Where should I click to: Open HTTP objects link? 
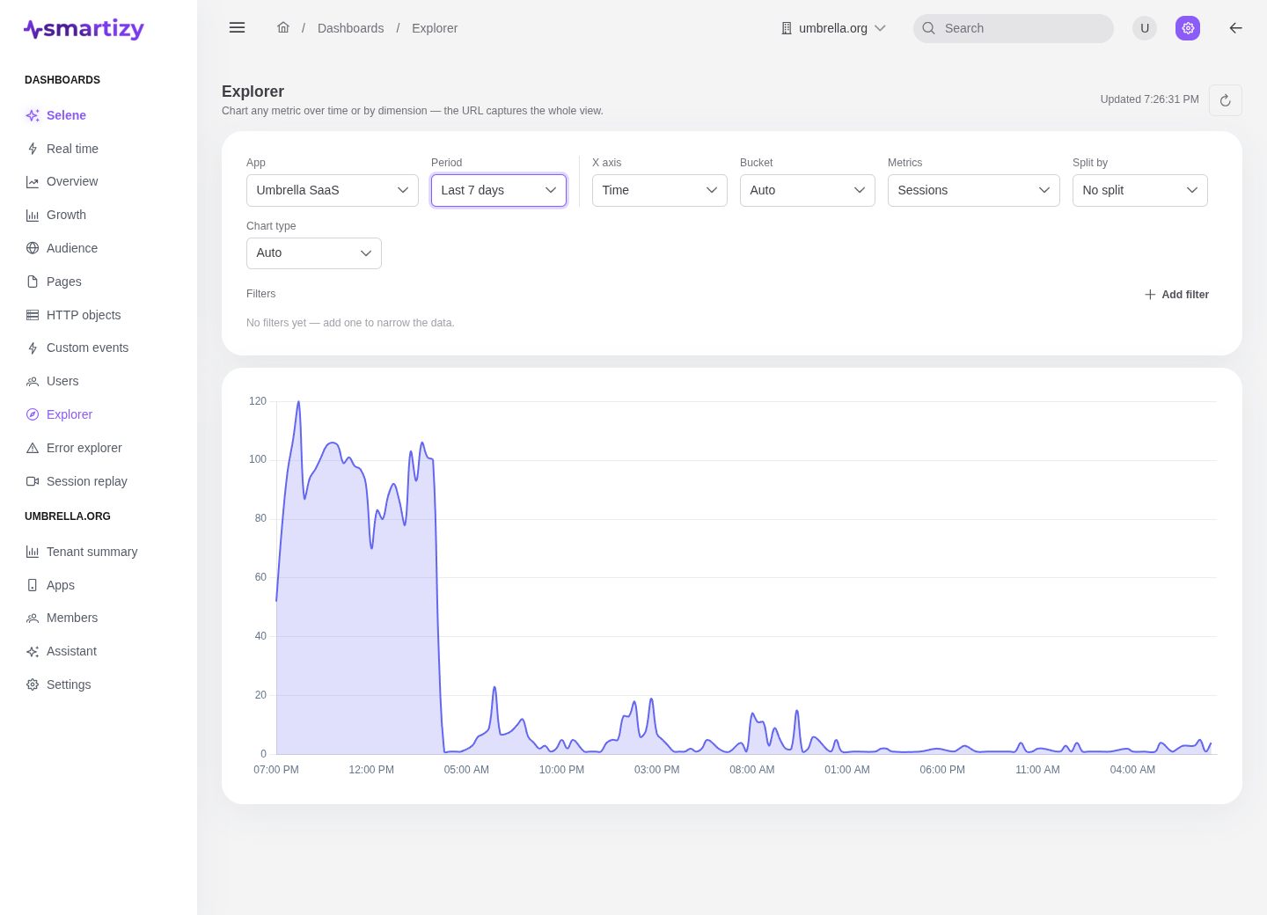pyautogui.click(x=84, y=315)
